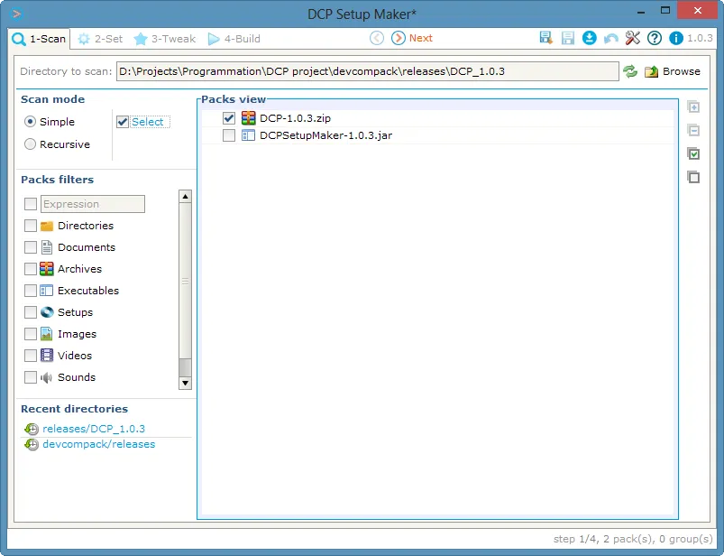Select all packs with the green check icon
Viewport: 724px width, 556px height.
pyautogui.click(x=693, y=153)
